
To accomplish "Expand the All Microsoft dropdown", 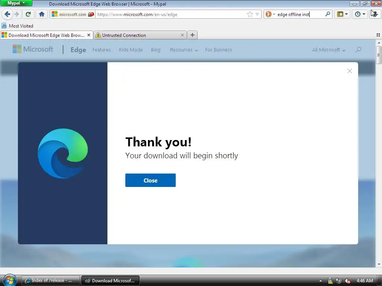I will (x=329, y=50).
